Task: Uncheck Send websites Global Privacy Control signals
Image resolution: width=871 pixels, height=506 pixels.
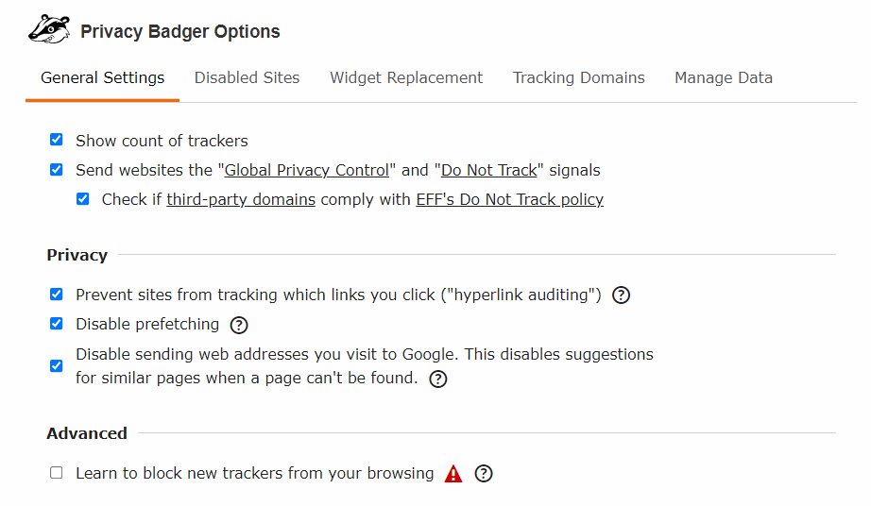Action: 57,171
